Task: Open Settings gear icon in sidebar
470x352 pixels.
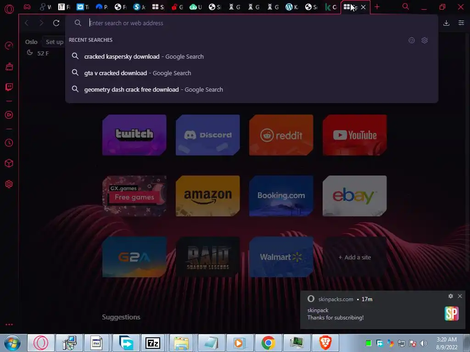Action: [x=9, y=184]
